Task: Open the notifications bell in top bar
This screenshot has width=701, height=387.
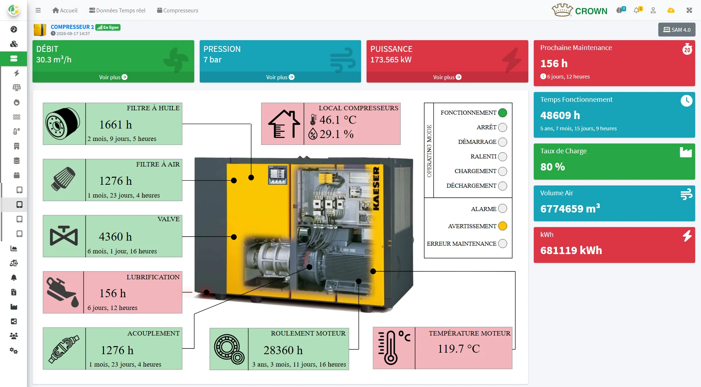Action: click(x=637, y=10)
